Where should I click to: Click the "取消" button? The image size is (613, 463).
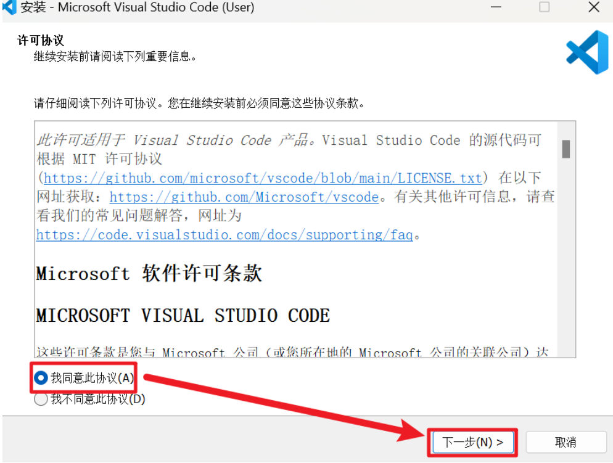566,442
